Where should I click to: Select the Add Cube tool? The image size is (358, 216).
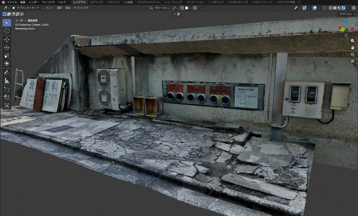tap(7, 89)
